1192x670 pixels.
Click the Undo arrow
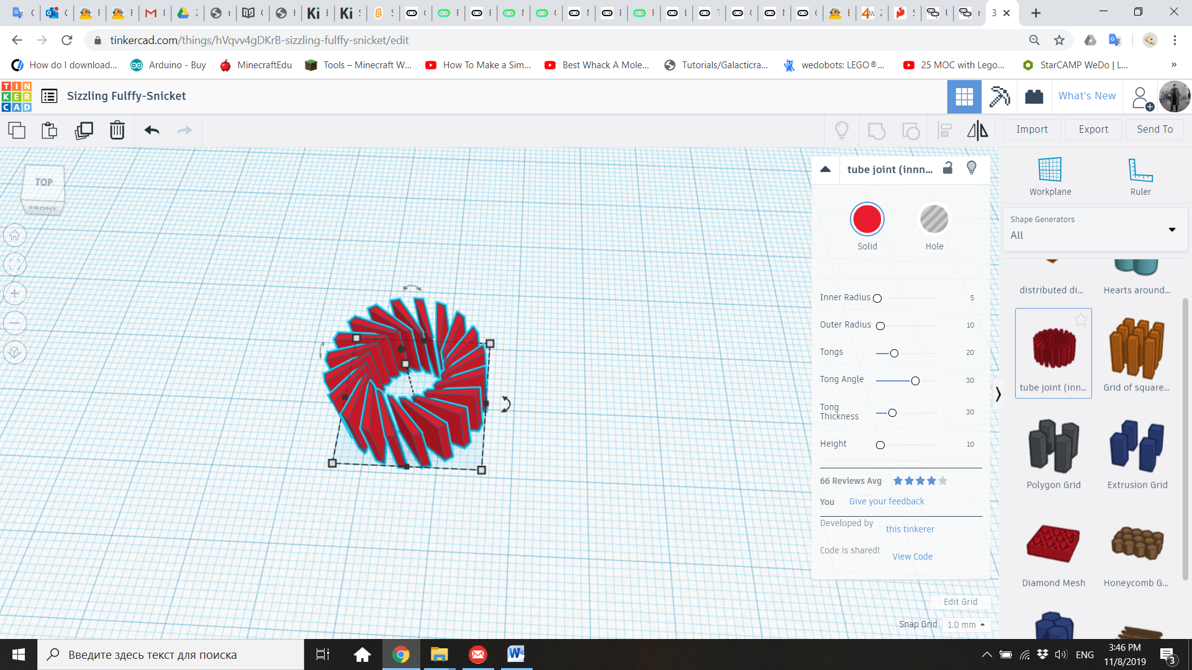[x=152, y=130]
